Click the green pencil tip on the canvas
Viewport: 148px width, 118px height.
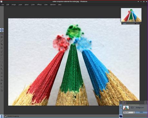(x=73, y=45)
